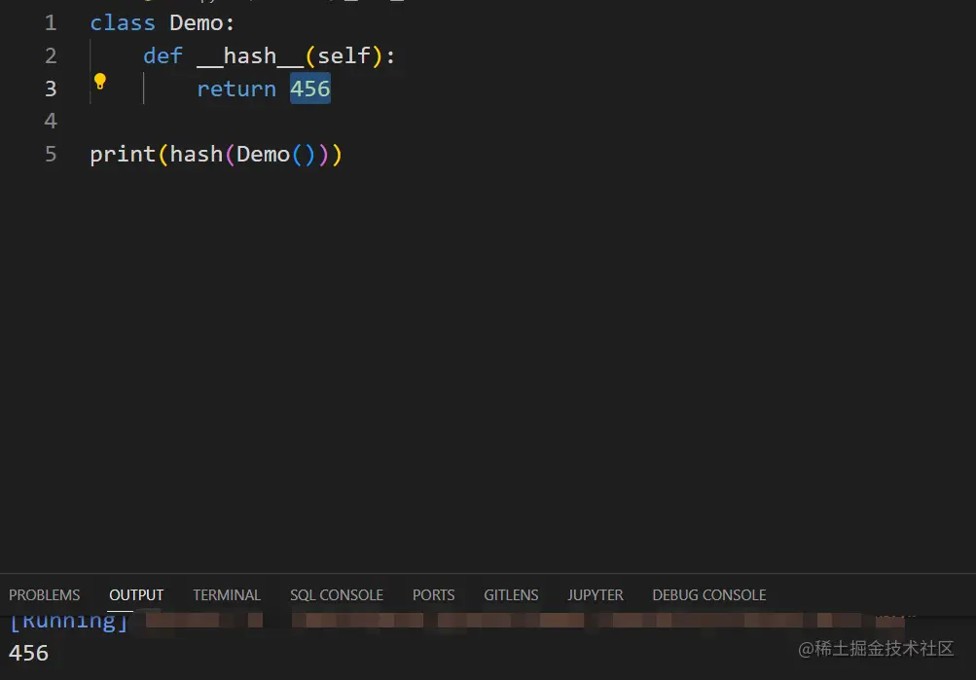Click line number 2 in the gutter
The image size is (976, 680).
point(51,56)
